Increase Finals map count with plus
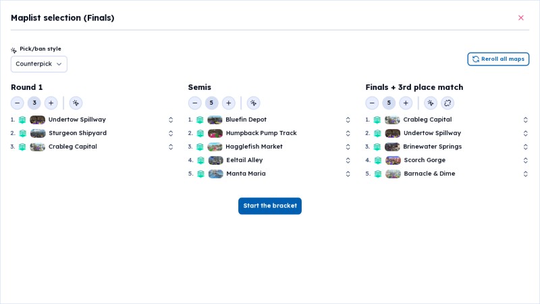540x304 pixels. 406,103
